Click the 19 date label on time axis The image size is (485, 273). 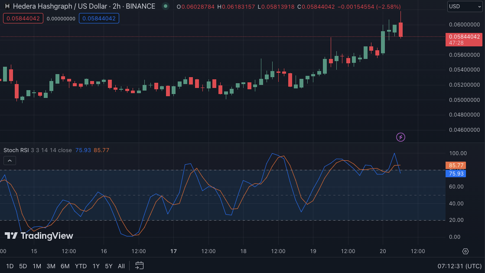click(313, 251)
